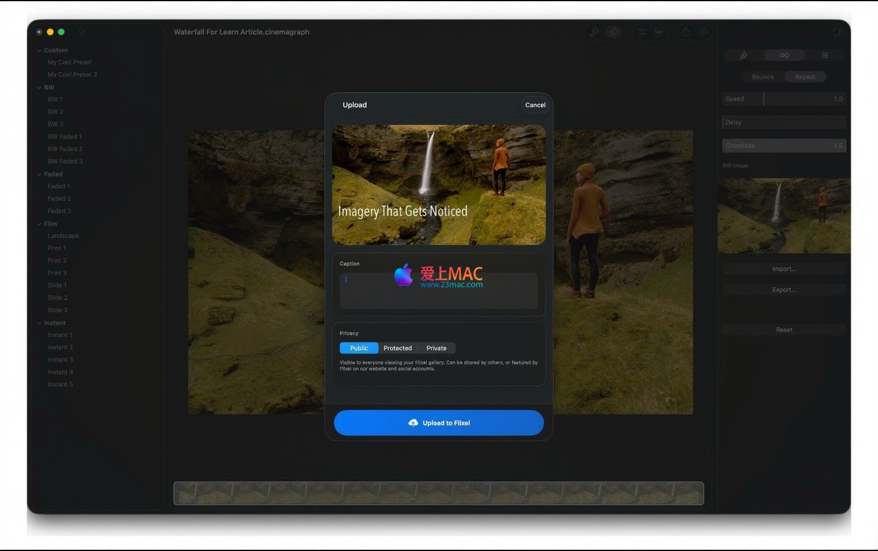Toggle the right sidebar panel icon
The image size is (878, 551).
pyautogui.click(x=838, y=32)
